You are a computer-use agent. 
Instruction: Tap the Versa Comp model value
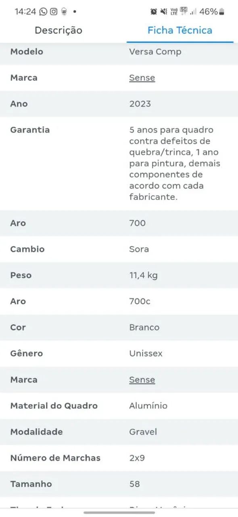(155, 52)
